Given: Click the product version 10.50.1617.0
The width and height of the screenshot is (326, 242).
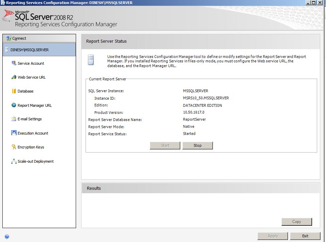Looking at the screenshot, I should (x=194, y=112).
